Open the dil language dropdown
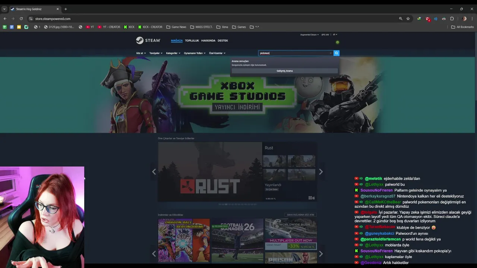This screenshot has height=268, width=477. coord(335,35)
